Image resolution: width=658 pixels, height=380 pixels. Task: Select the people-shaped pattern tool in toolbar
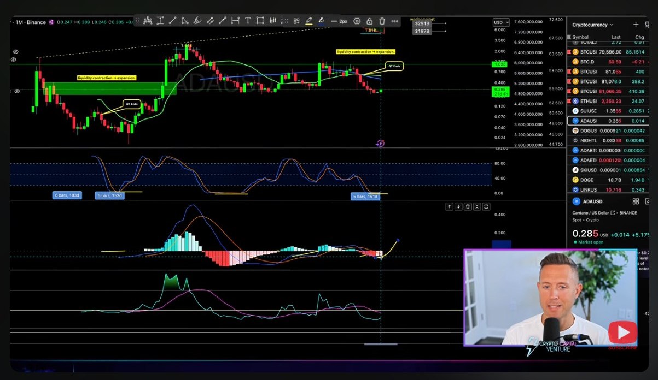click(x=148, y=21)
